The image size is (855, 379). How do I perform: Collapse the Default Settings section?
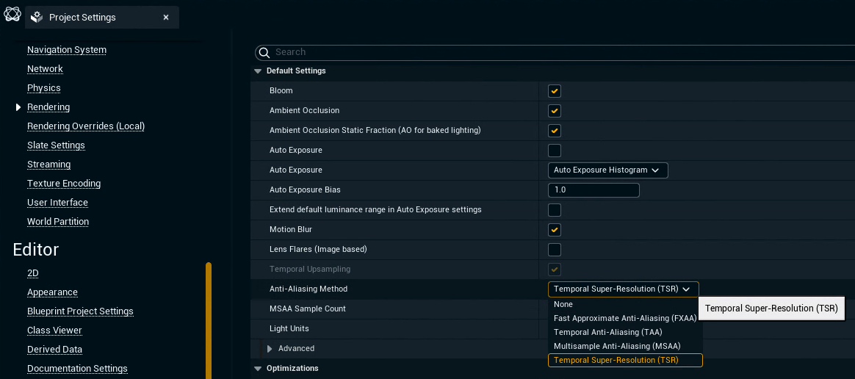click(258, 71)
